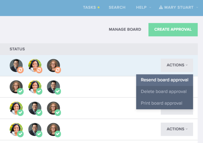Open the MARY STUART account menu
This screenshot has height=143, width=203.
(179, 7)
